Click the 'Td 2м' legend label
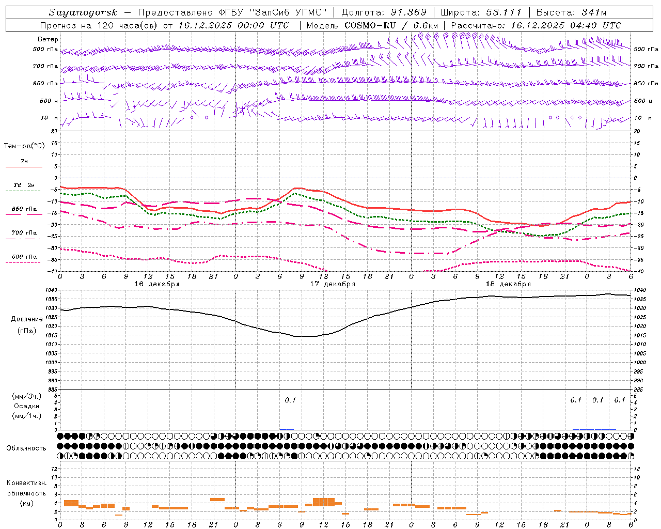This screenshot has width=661, height=529. (24, 185)
